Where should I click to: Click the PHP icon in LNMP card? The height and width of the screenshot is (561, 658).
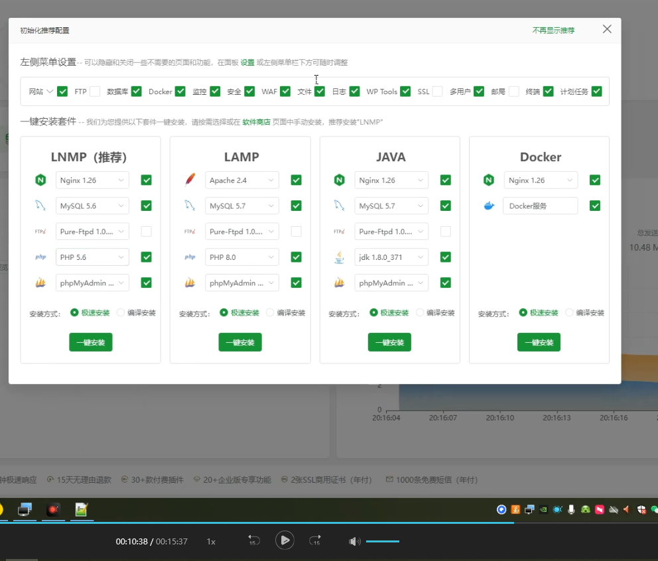click(x=40, y=257)
